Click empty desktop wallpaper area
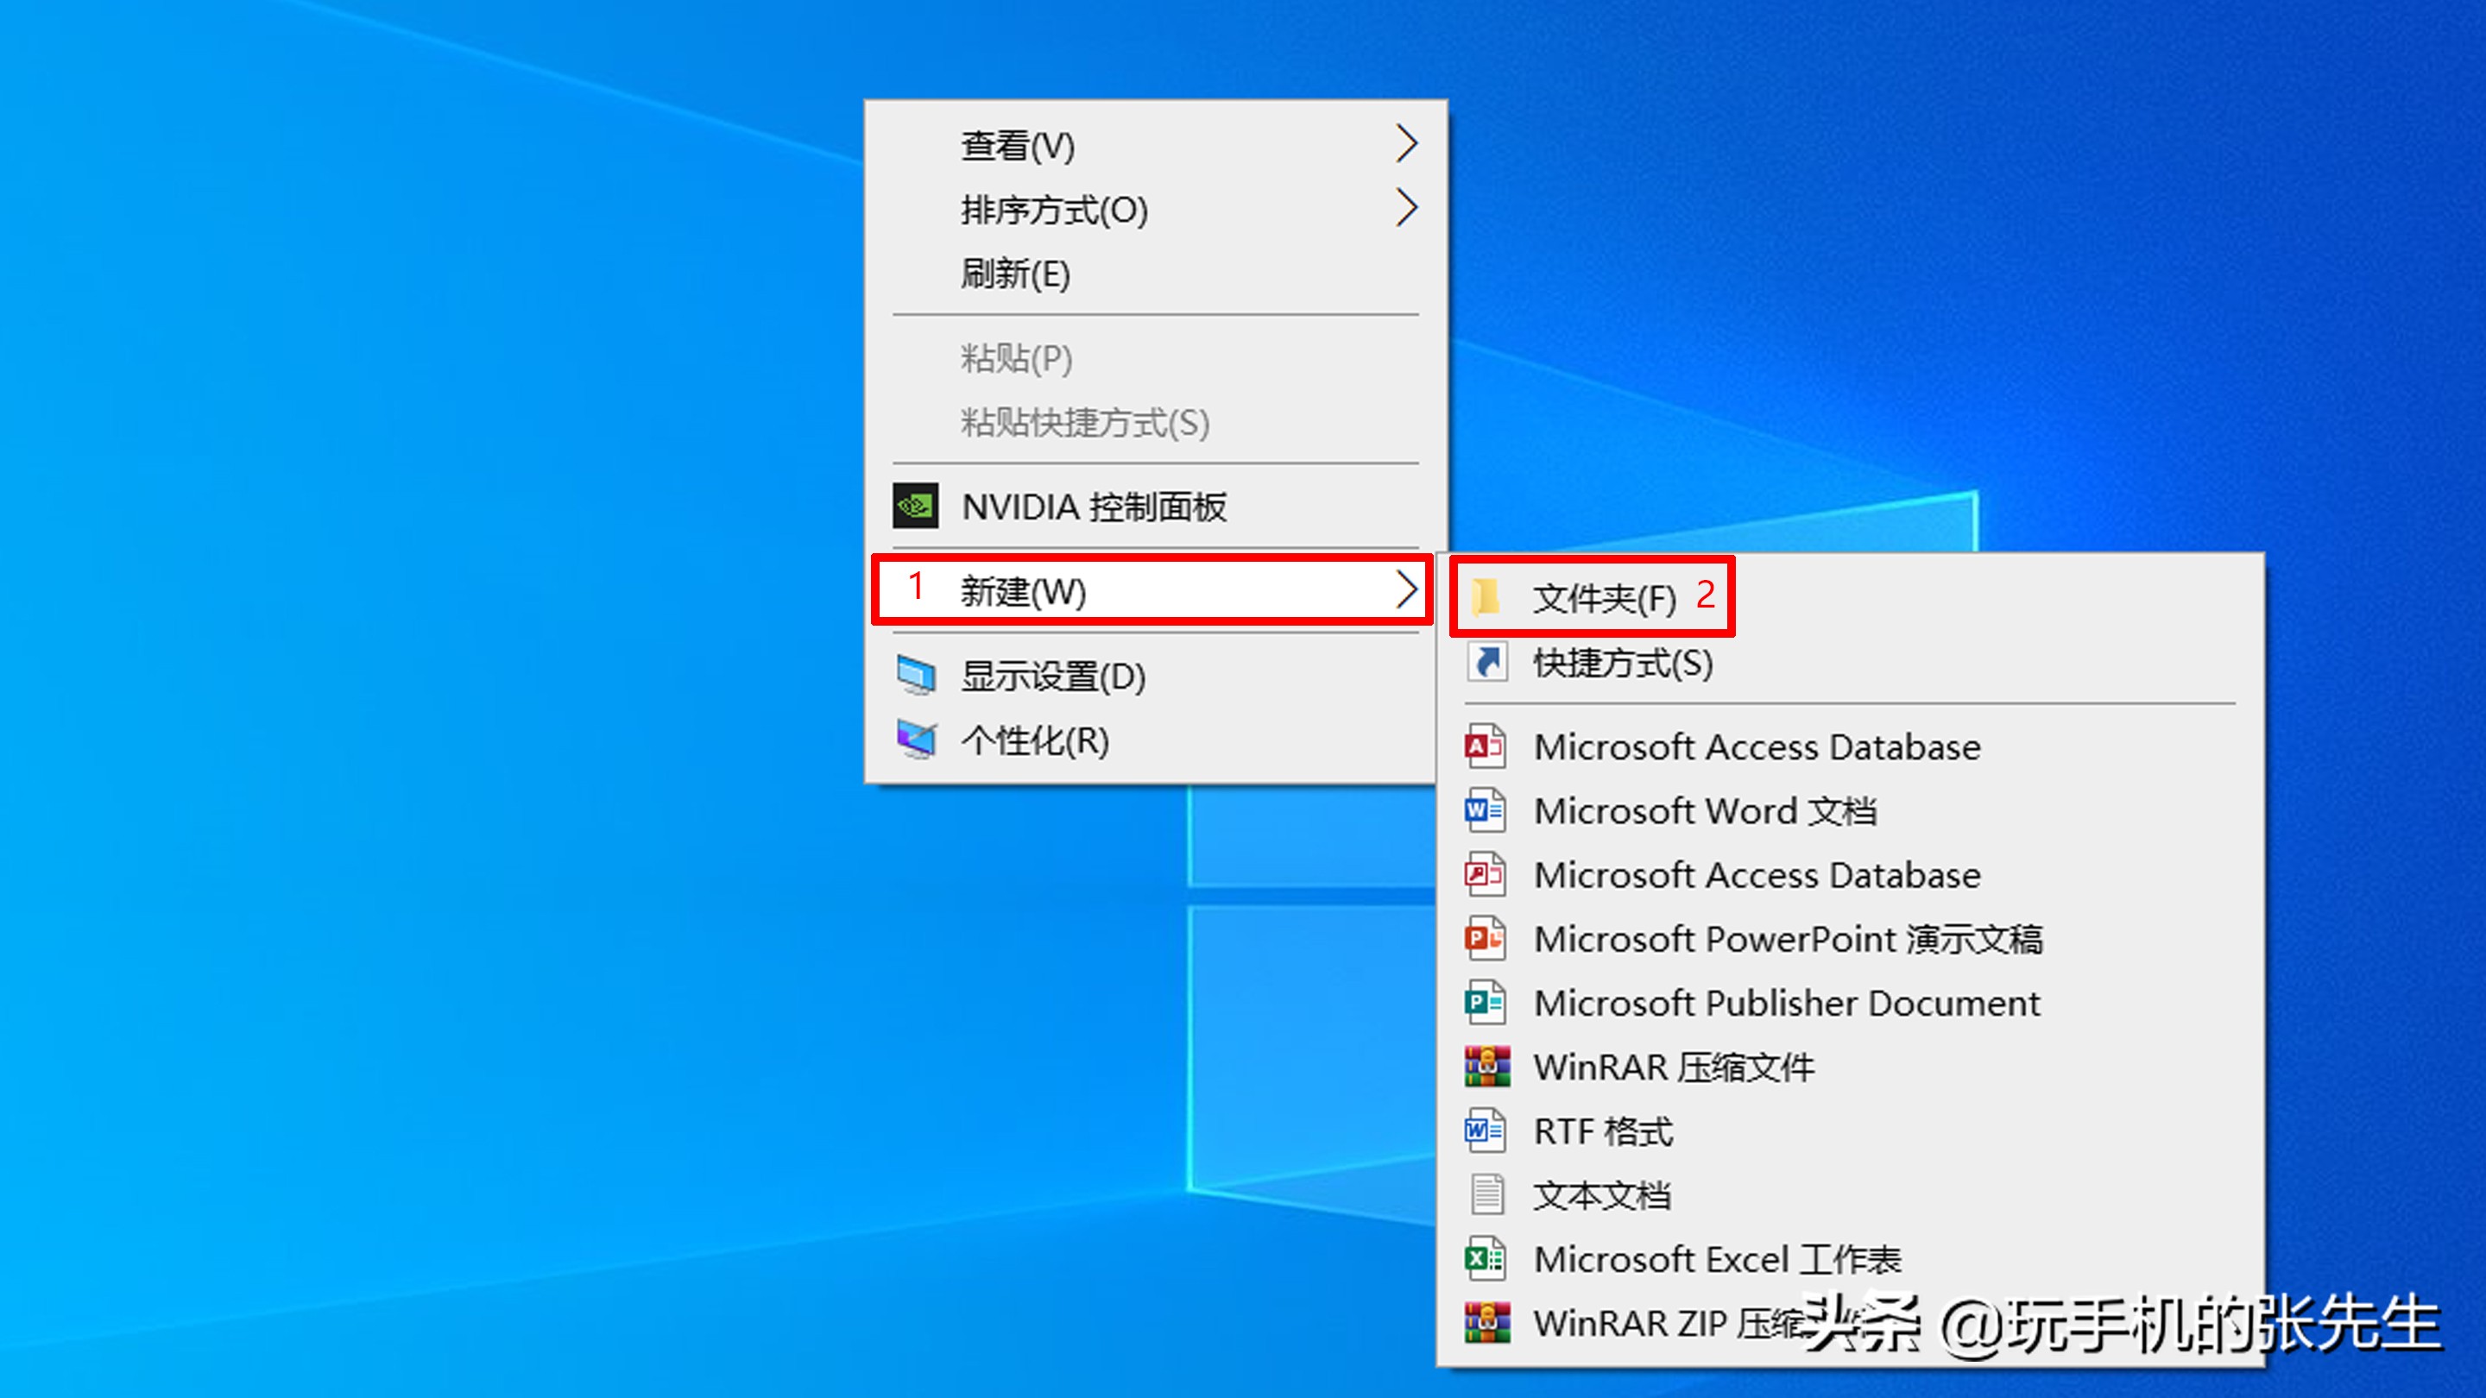Image resolution: width=2486 pixels, height=1398 pixels. tap(386, 676)
